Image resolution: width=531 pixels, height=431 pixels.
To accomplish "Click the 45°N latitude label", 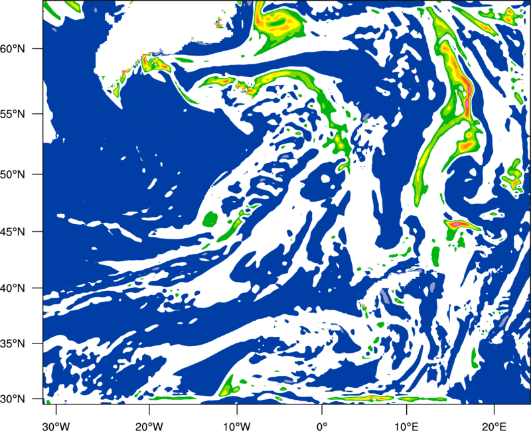I will coord(13,231).
